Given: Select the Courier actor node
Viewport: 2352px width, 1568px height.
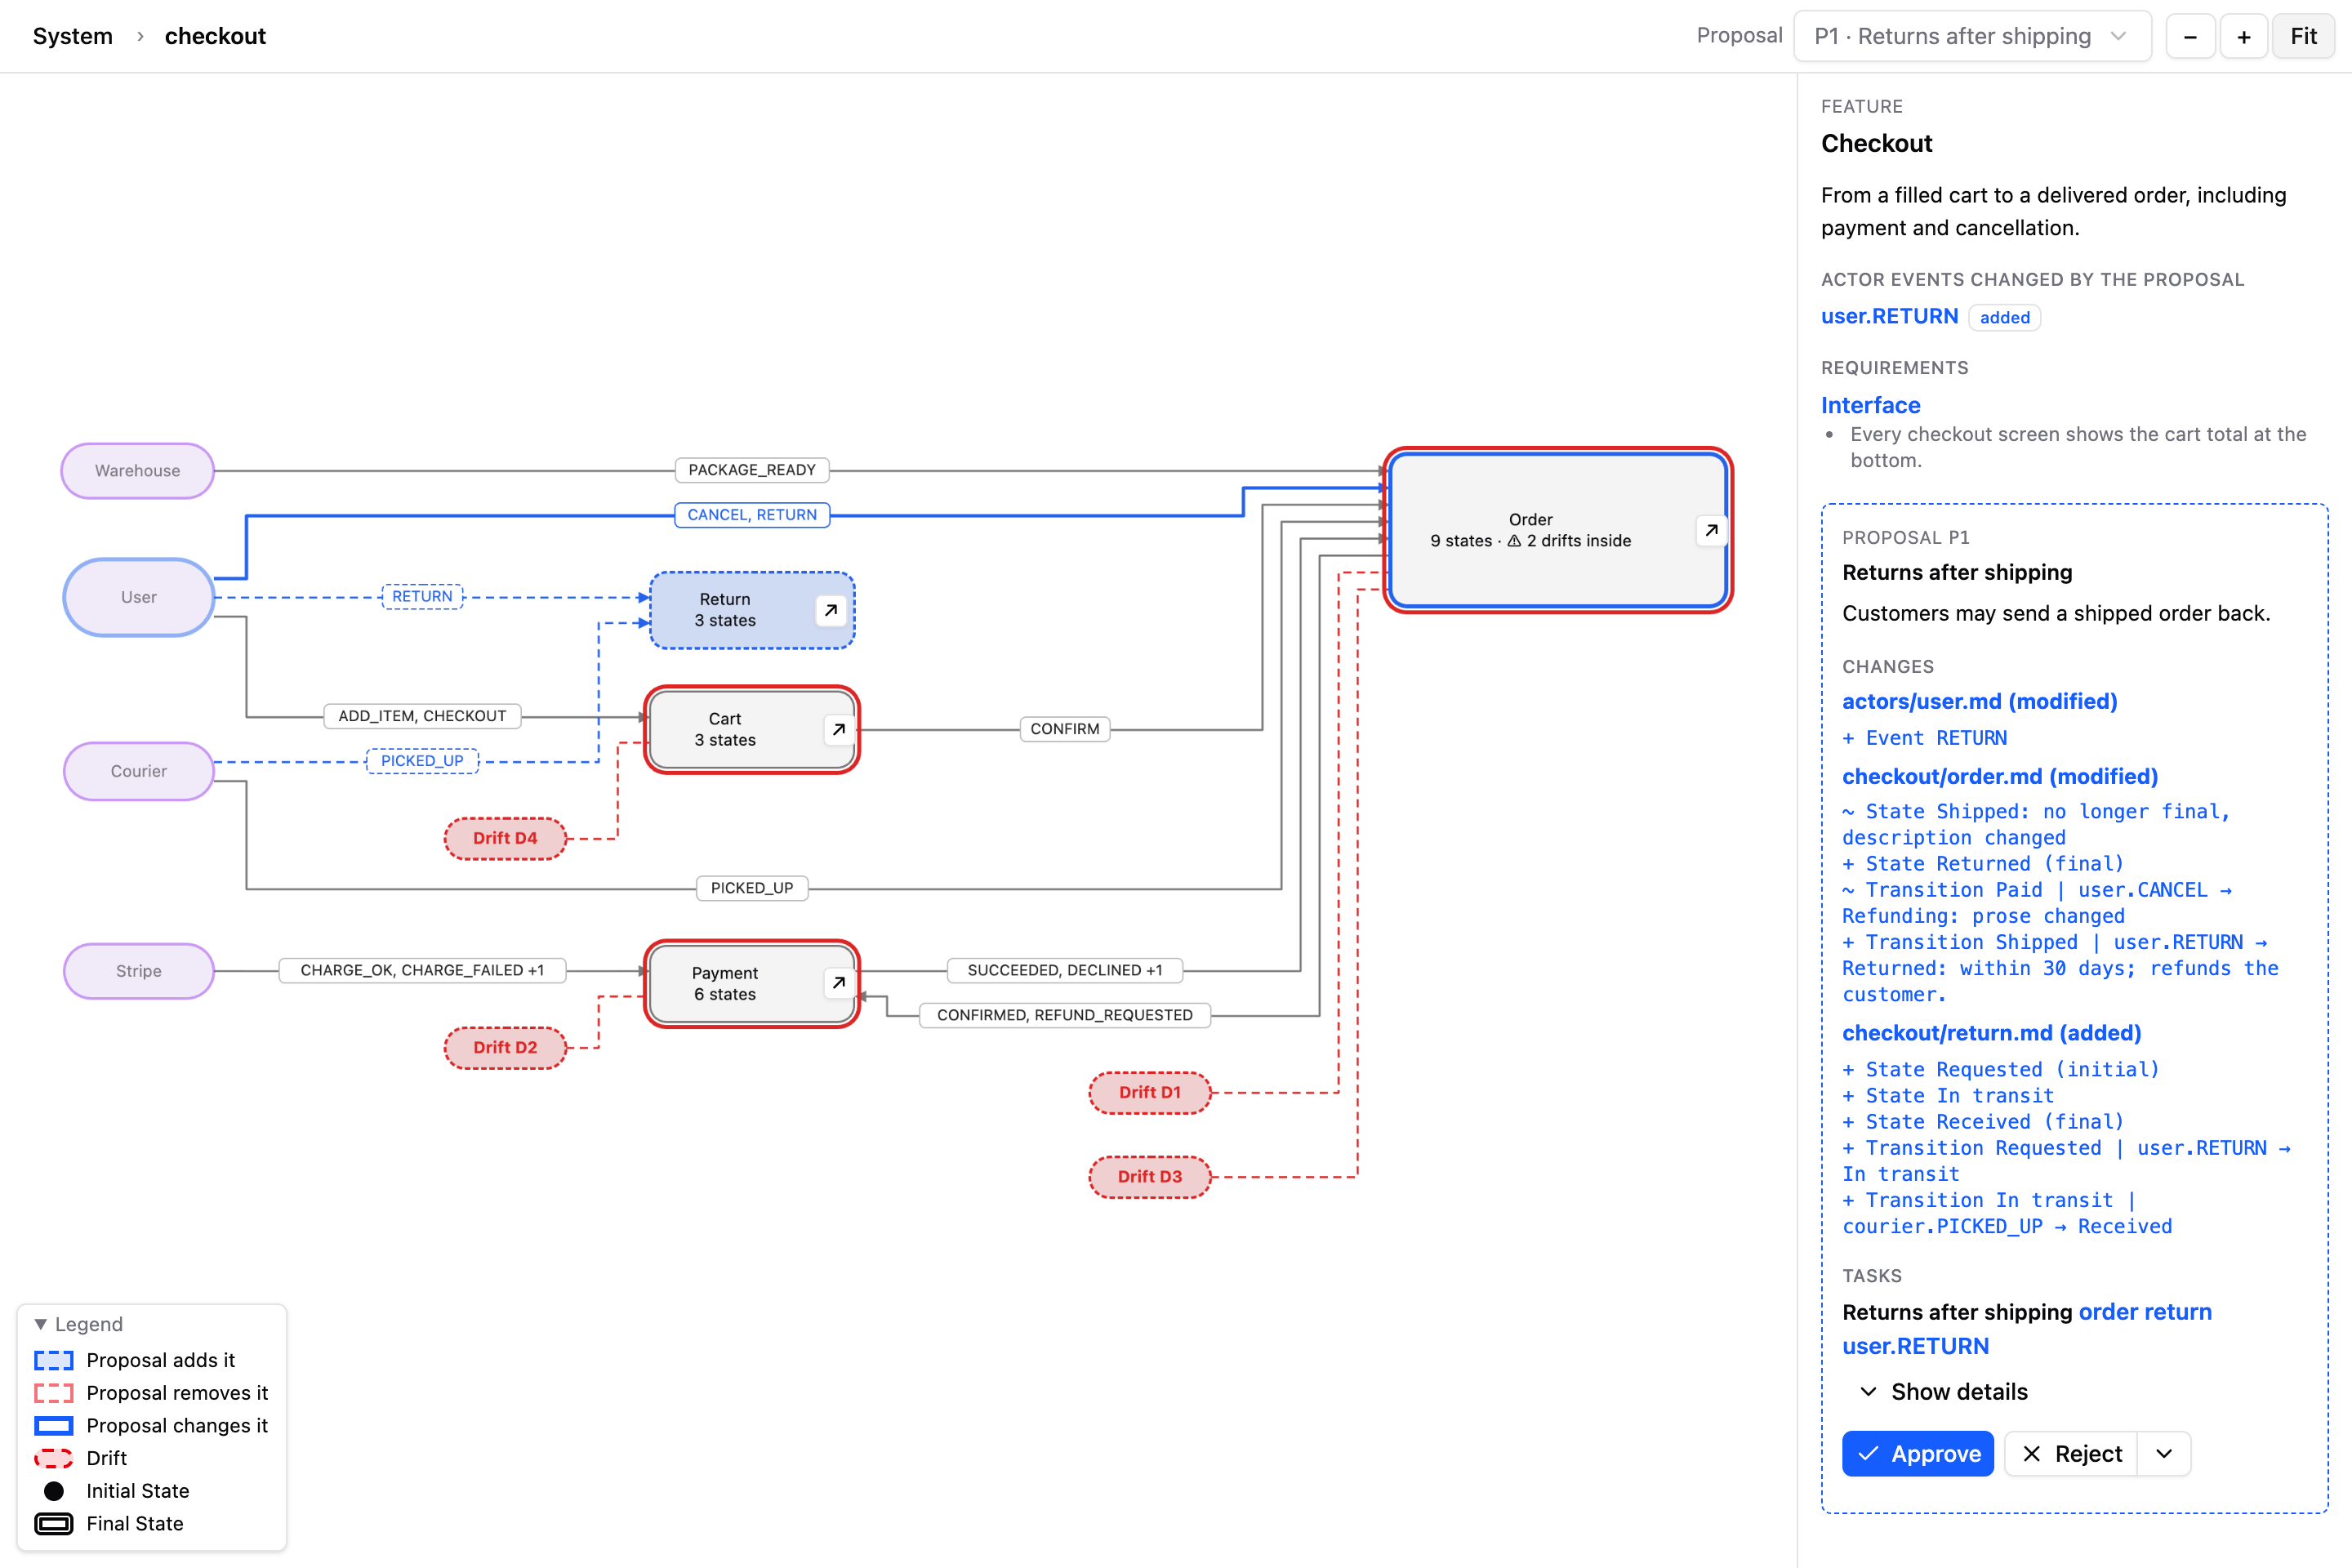Looking at the screenshot, I should point(139,771).
